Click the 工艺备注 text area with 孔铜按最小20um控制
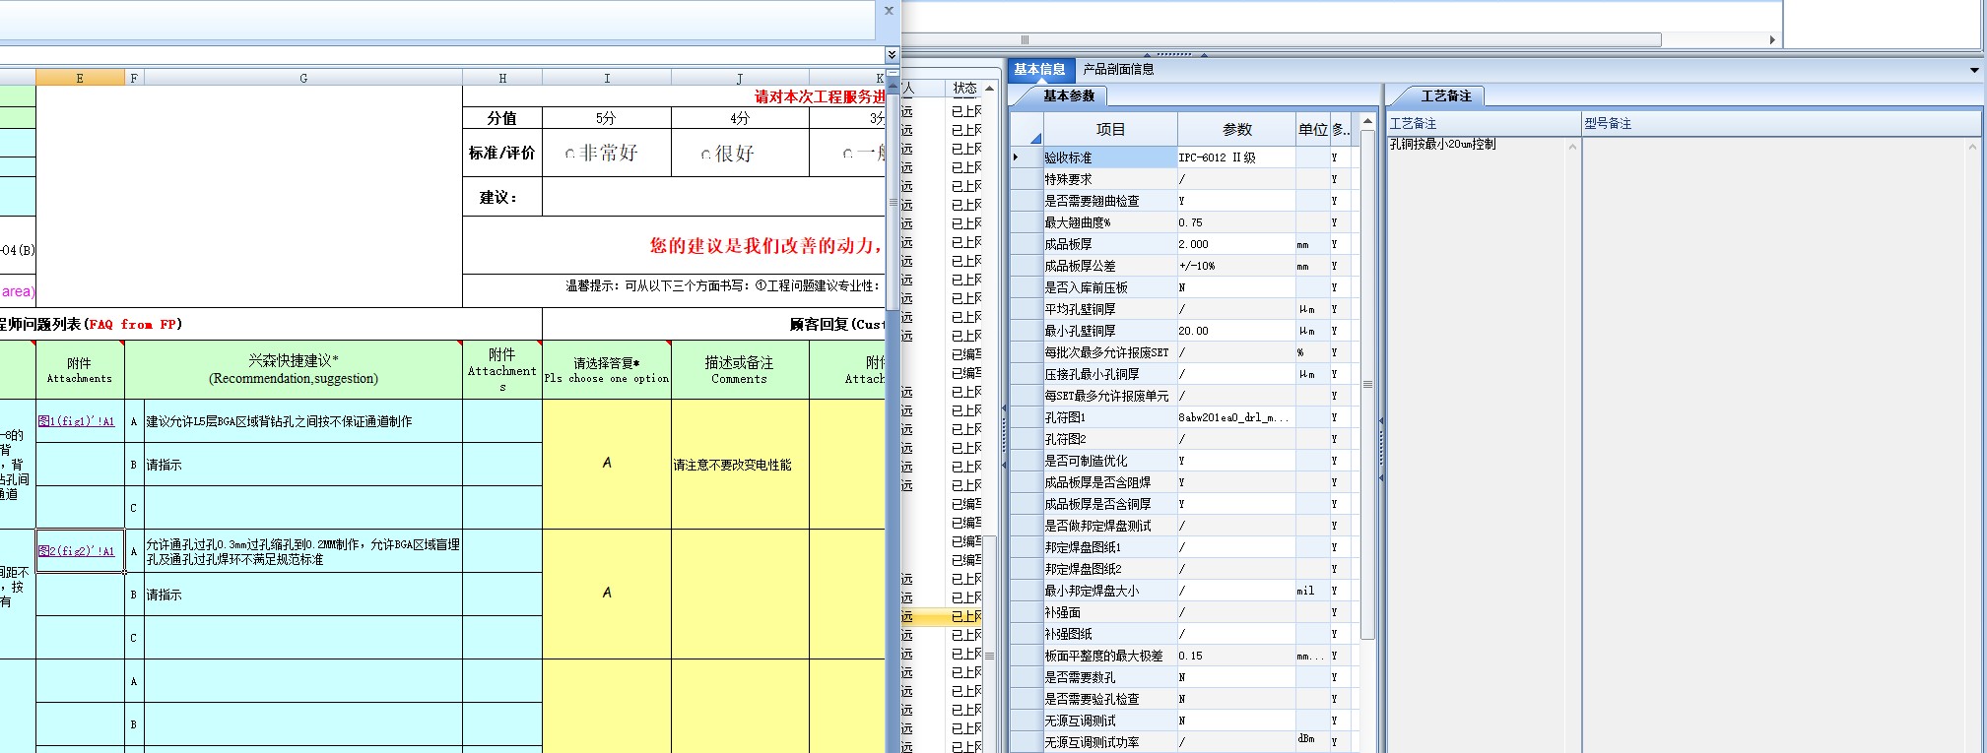The image size is (1987, 753). (1477, 443)
